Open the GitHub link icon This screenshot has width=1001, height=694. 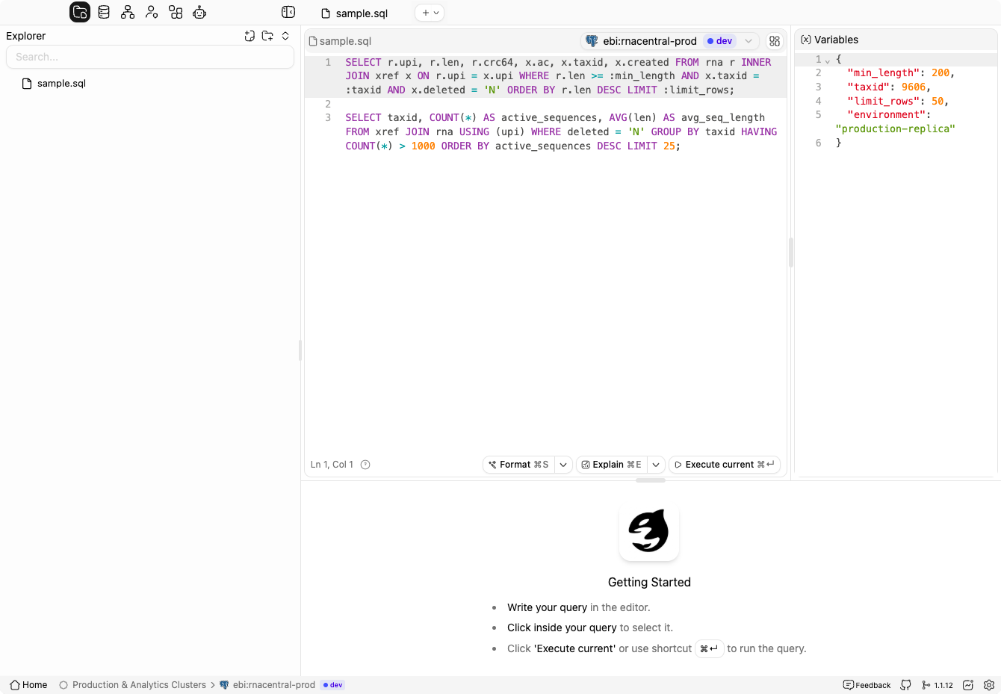point(905,685)
